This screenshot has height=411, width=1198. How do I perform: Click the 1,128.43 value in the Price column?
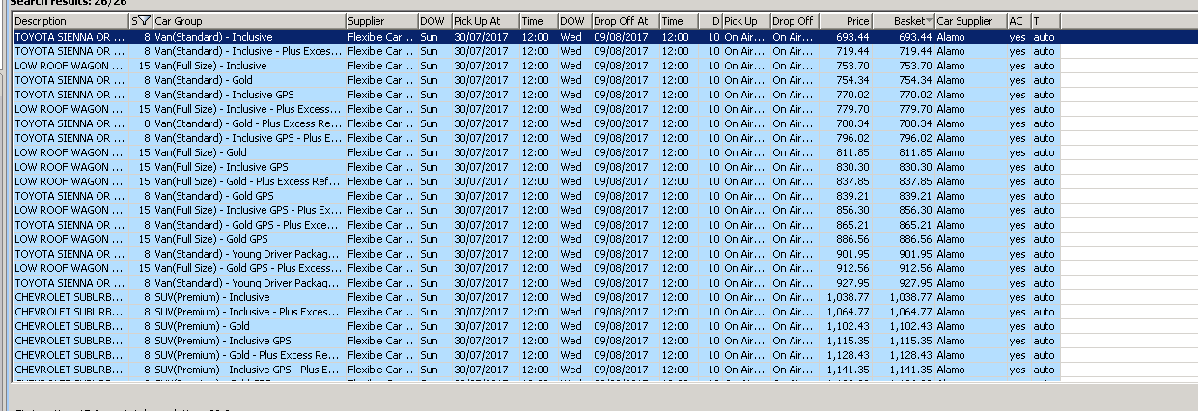coord(849,355)
